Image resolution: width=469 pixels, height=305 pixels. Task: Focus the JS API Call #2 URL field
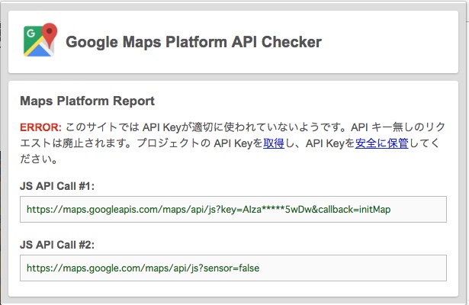[x=233, y=268]
